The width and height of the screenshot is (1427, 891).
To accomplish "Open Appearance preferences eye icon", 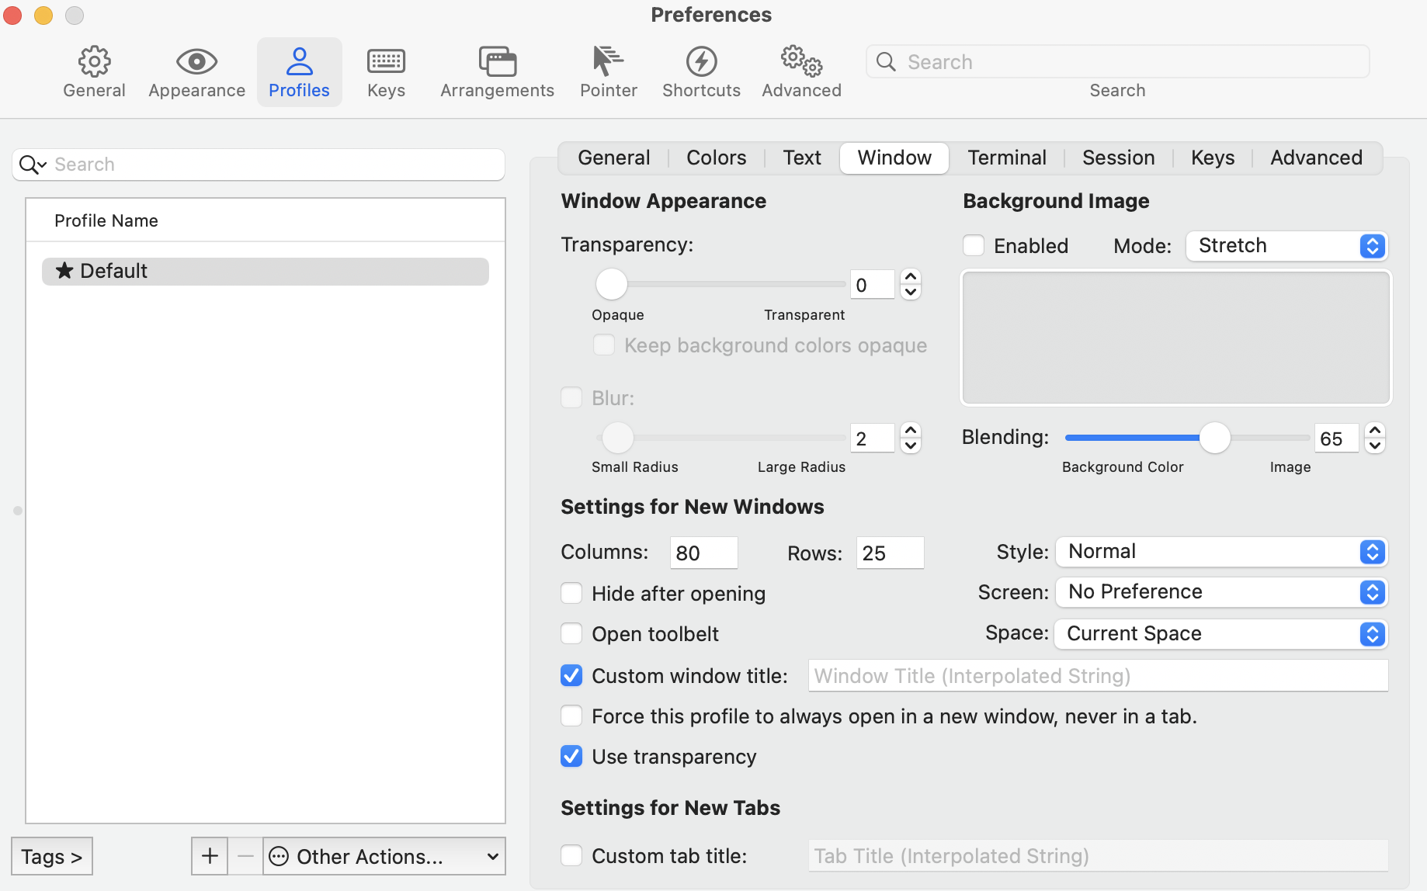I will pyautogui.click(x=196, y=62).
